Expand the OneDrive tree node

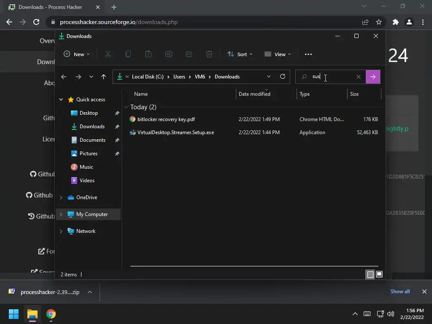(61, 197)
